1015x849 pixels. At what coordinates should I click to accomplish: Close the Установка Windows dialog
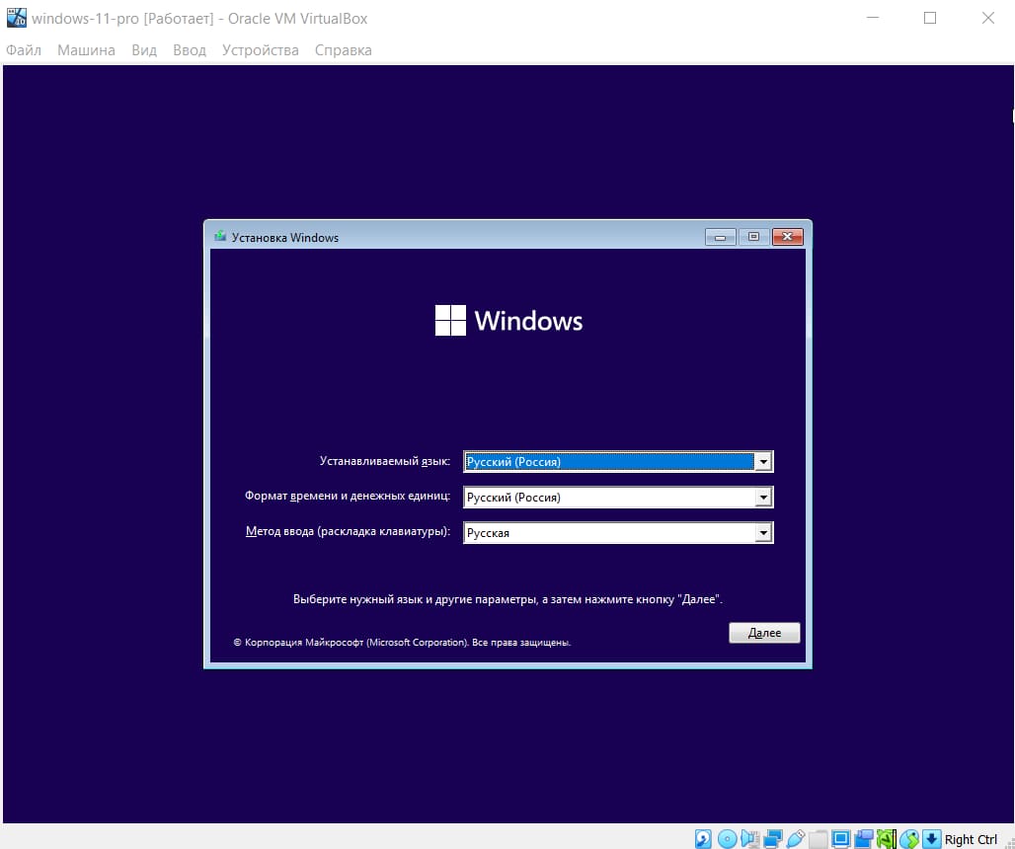point(788,237)
